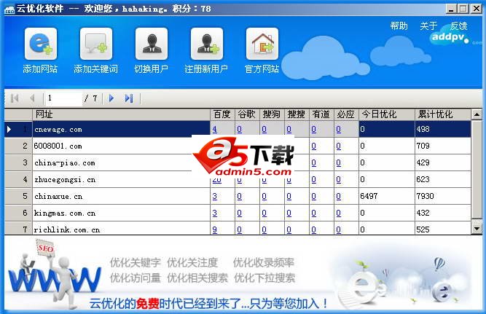Open the 注册新用户 (Register New User) icon
The width and height of the screenshot is (486, 314).
pos(207,44)
